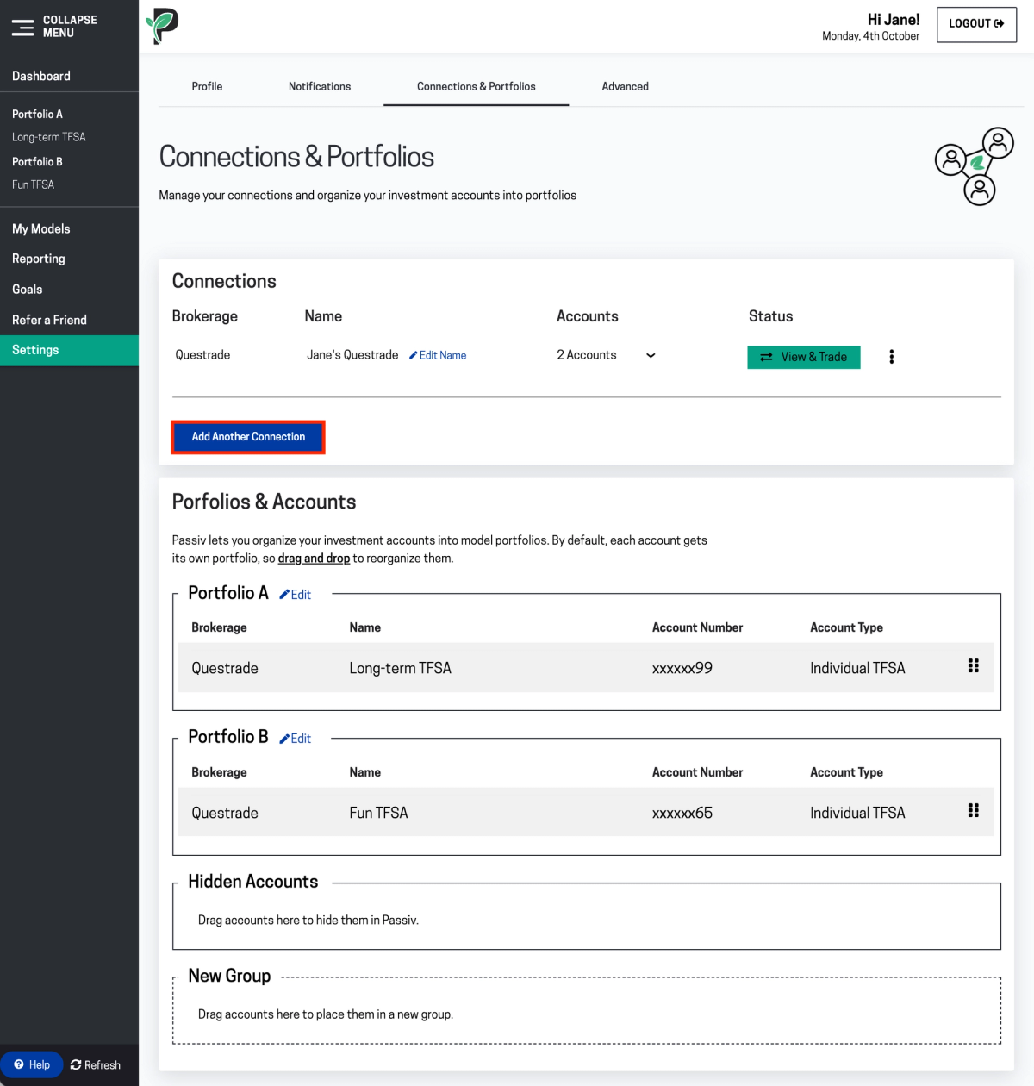Open the three-dot menu for Questrade connection
1034x1086 pixels.
[x=892, y=357]
